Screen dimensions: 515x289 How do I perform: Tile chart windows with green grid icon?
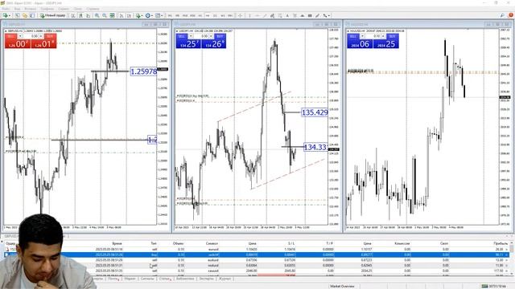(x=112, y=15)
